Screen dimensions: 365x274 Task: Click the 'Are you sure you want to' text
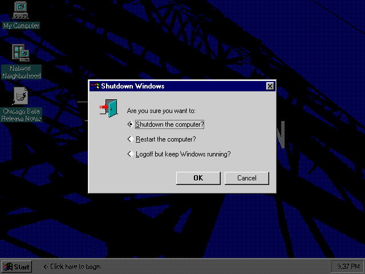pos(161,111)
